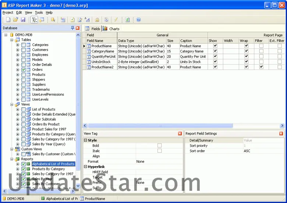Click the blue Help question mark icon
The image size is (287, 203).
point(139,19)
